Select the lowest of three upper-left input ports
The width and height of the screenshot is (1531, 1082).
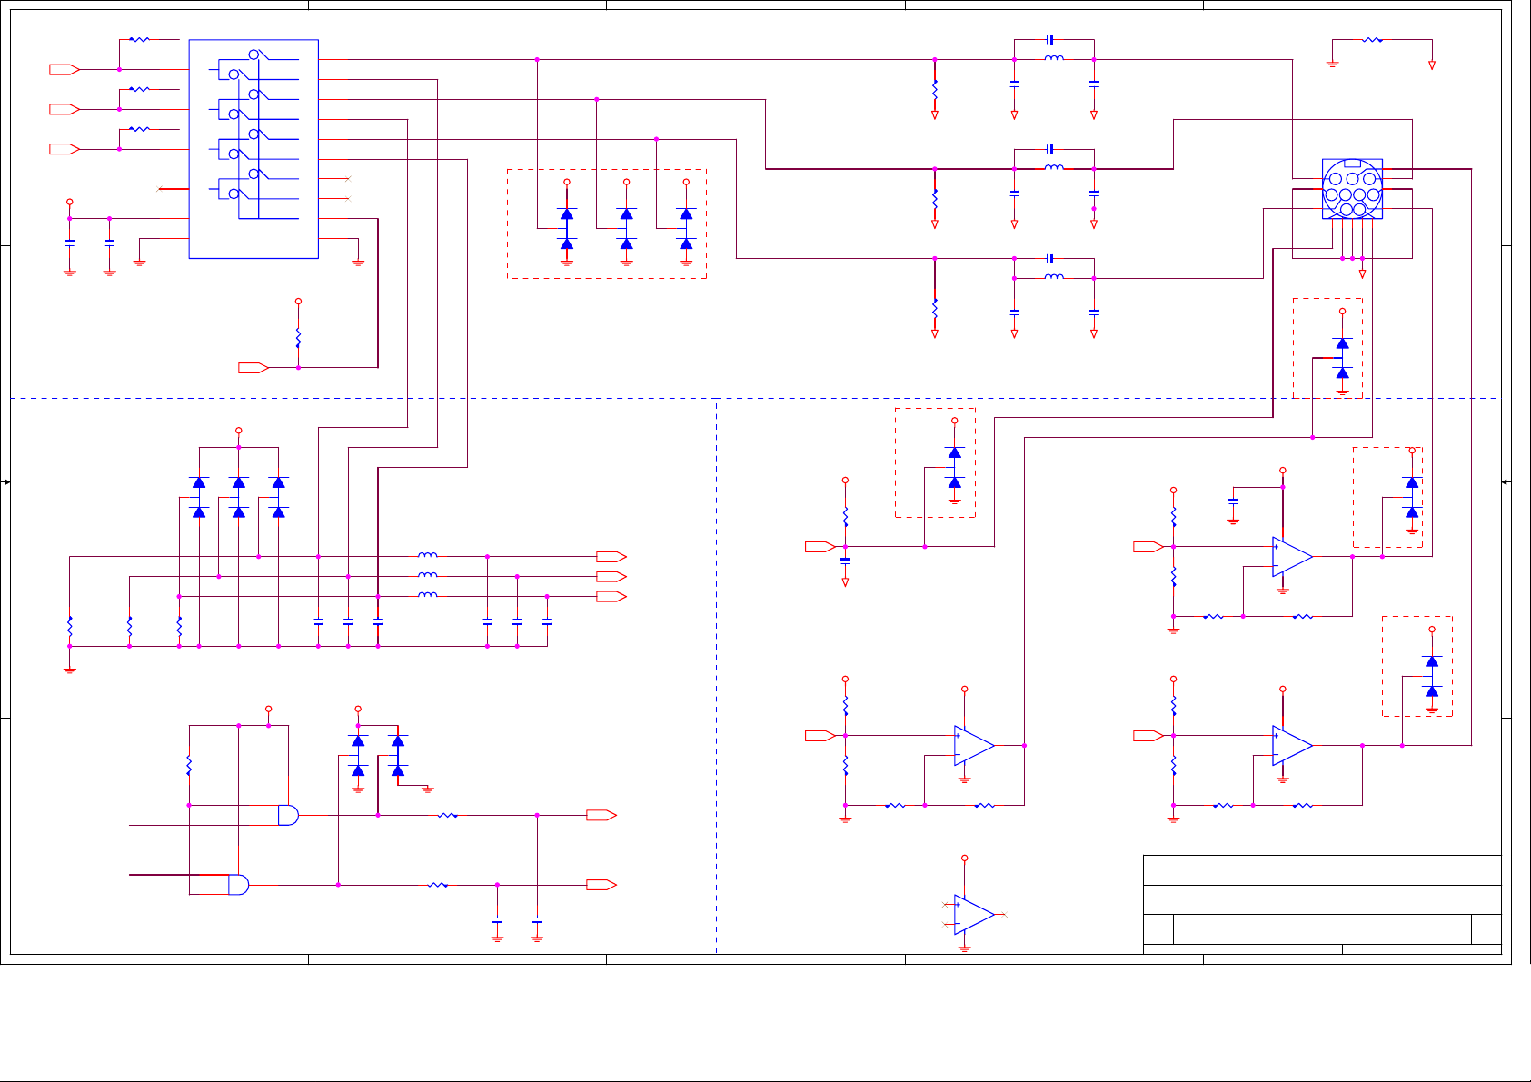coord(65,149)
